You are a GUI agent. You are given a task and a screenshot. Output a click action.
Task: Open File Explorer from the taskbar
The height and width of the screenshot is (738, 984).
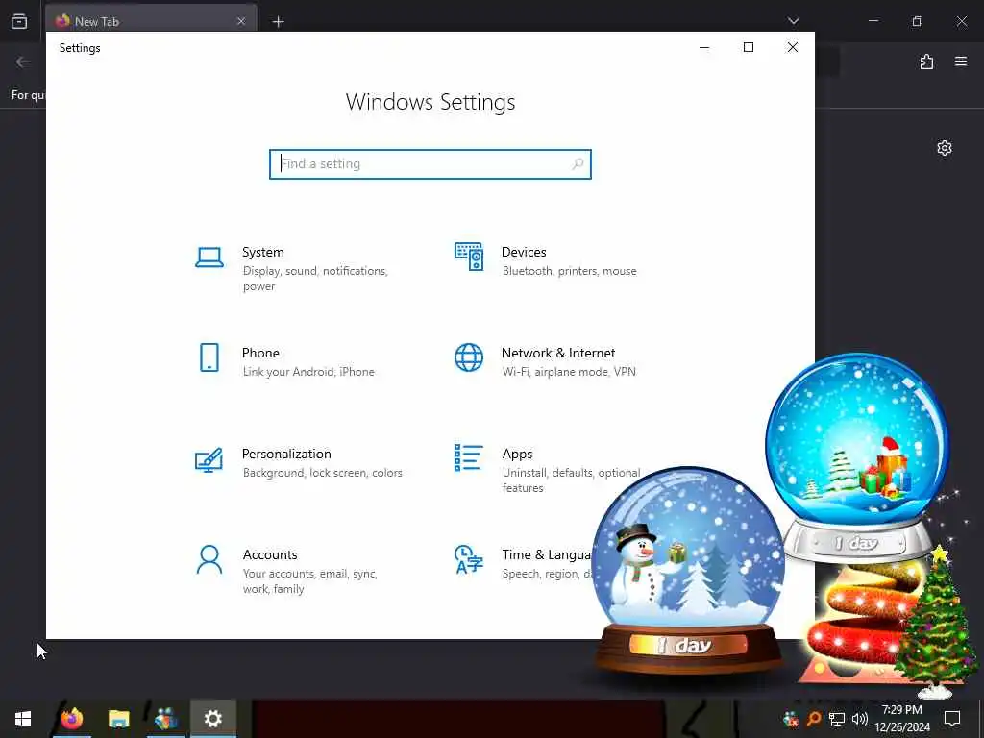tap(118, 719)
